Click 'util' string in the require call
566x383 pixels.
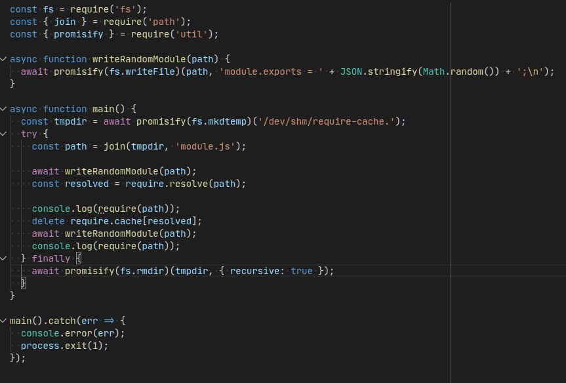click(x=192, y=34)
